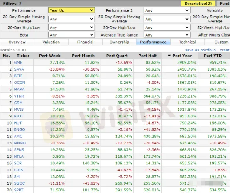The width and height of the screenshot is (230, 193).
Task: Open the SAVA ticker link
Action: click(x=19, y=69)
